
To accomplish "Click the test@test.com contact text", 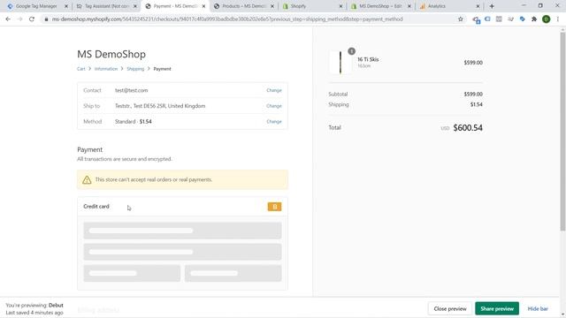I will click(x=132, y=90).
